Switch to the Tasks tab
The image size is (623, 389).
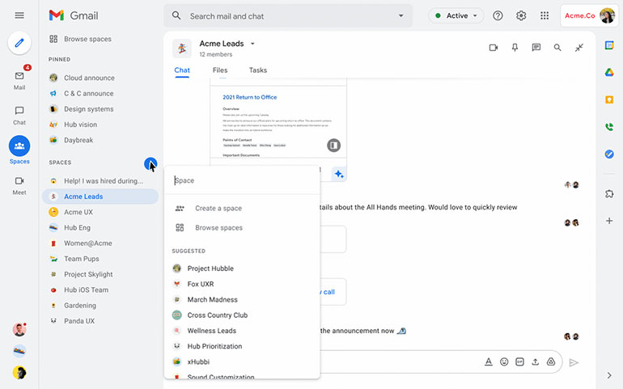[x=258, y=70]
